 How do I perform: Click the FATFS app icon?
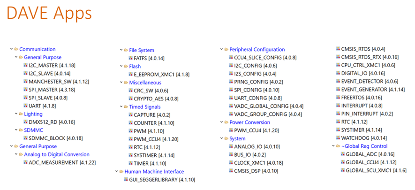(130, 58)
